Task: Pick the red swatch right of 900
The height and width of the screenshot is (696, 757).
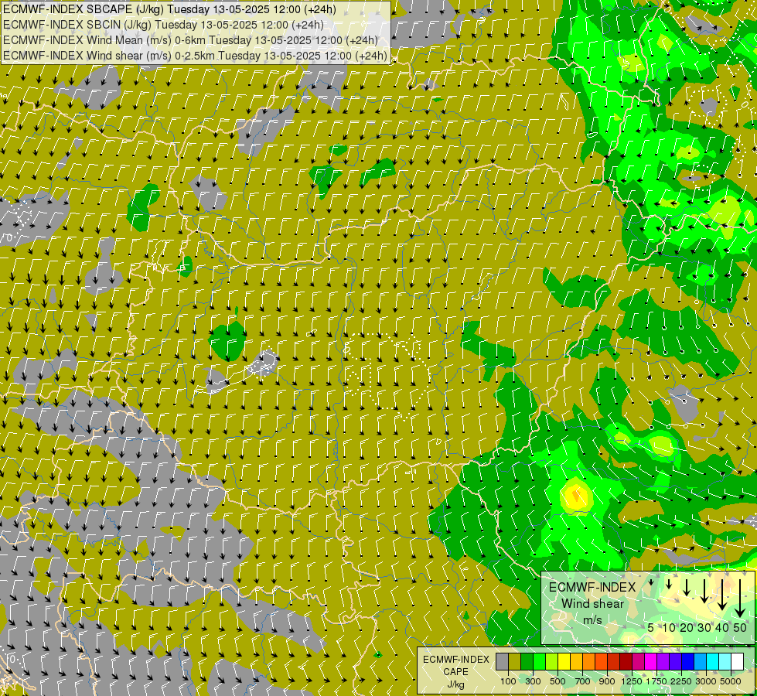Action: (614, 661)
